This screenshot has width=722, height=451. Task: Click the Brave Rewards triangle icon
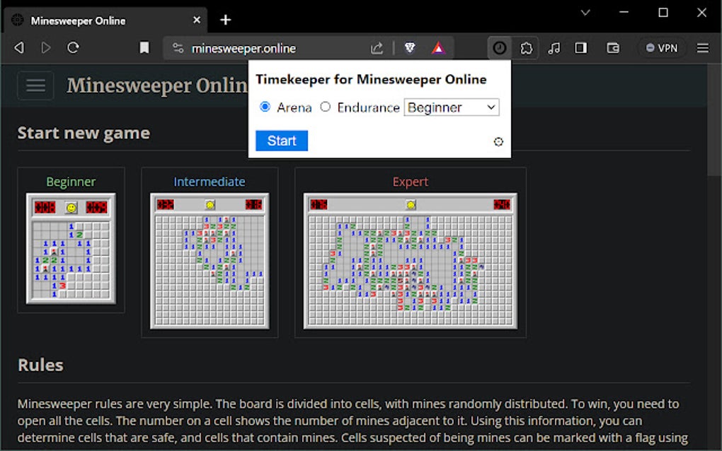pyautogui.click(x=437, y=47)
